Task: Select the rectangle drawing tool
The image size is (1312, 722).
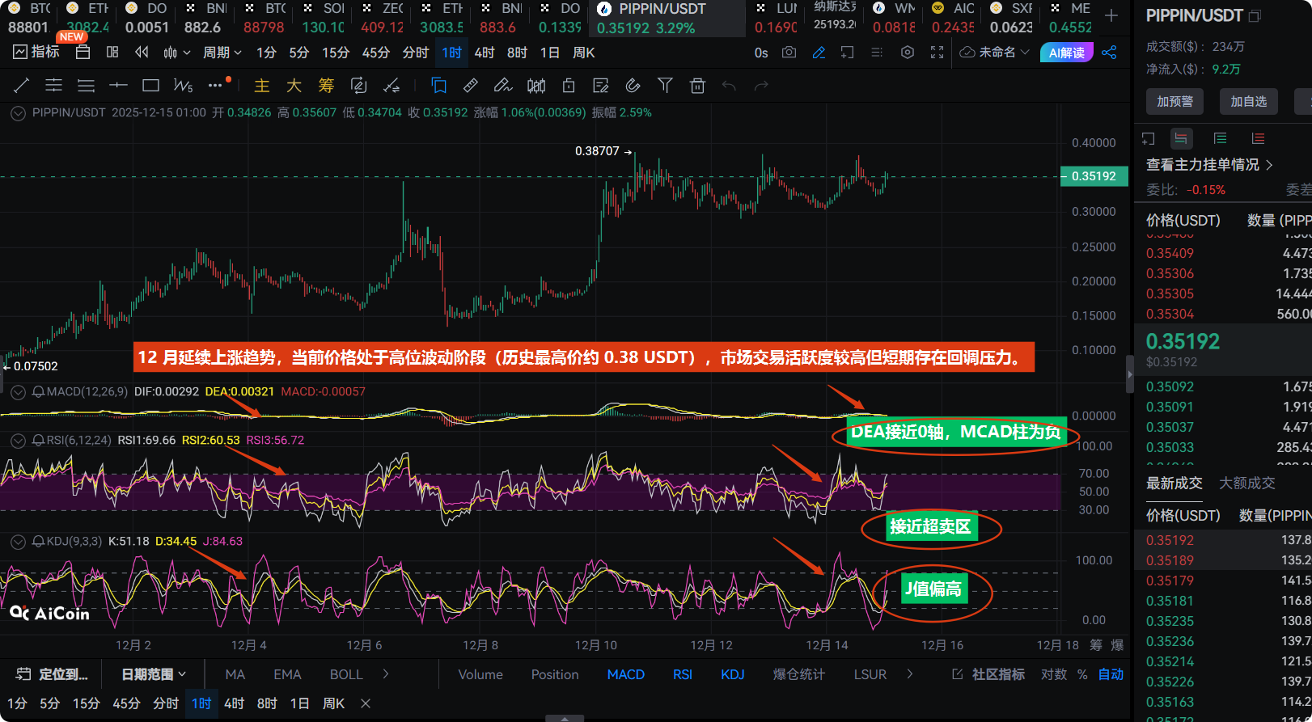Action: pos(150,86)
